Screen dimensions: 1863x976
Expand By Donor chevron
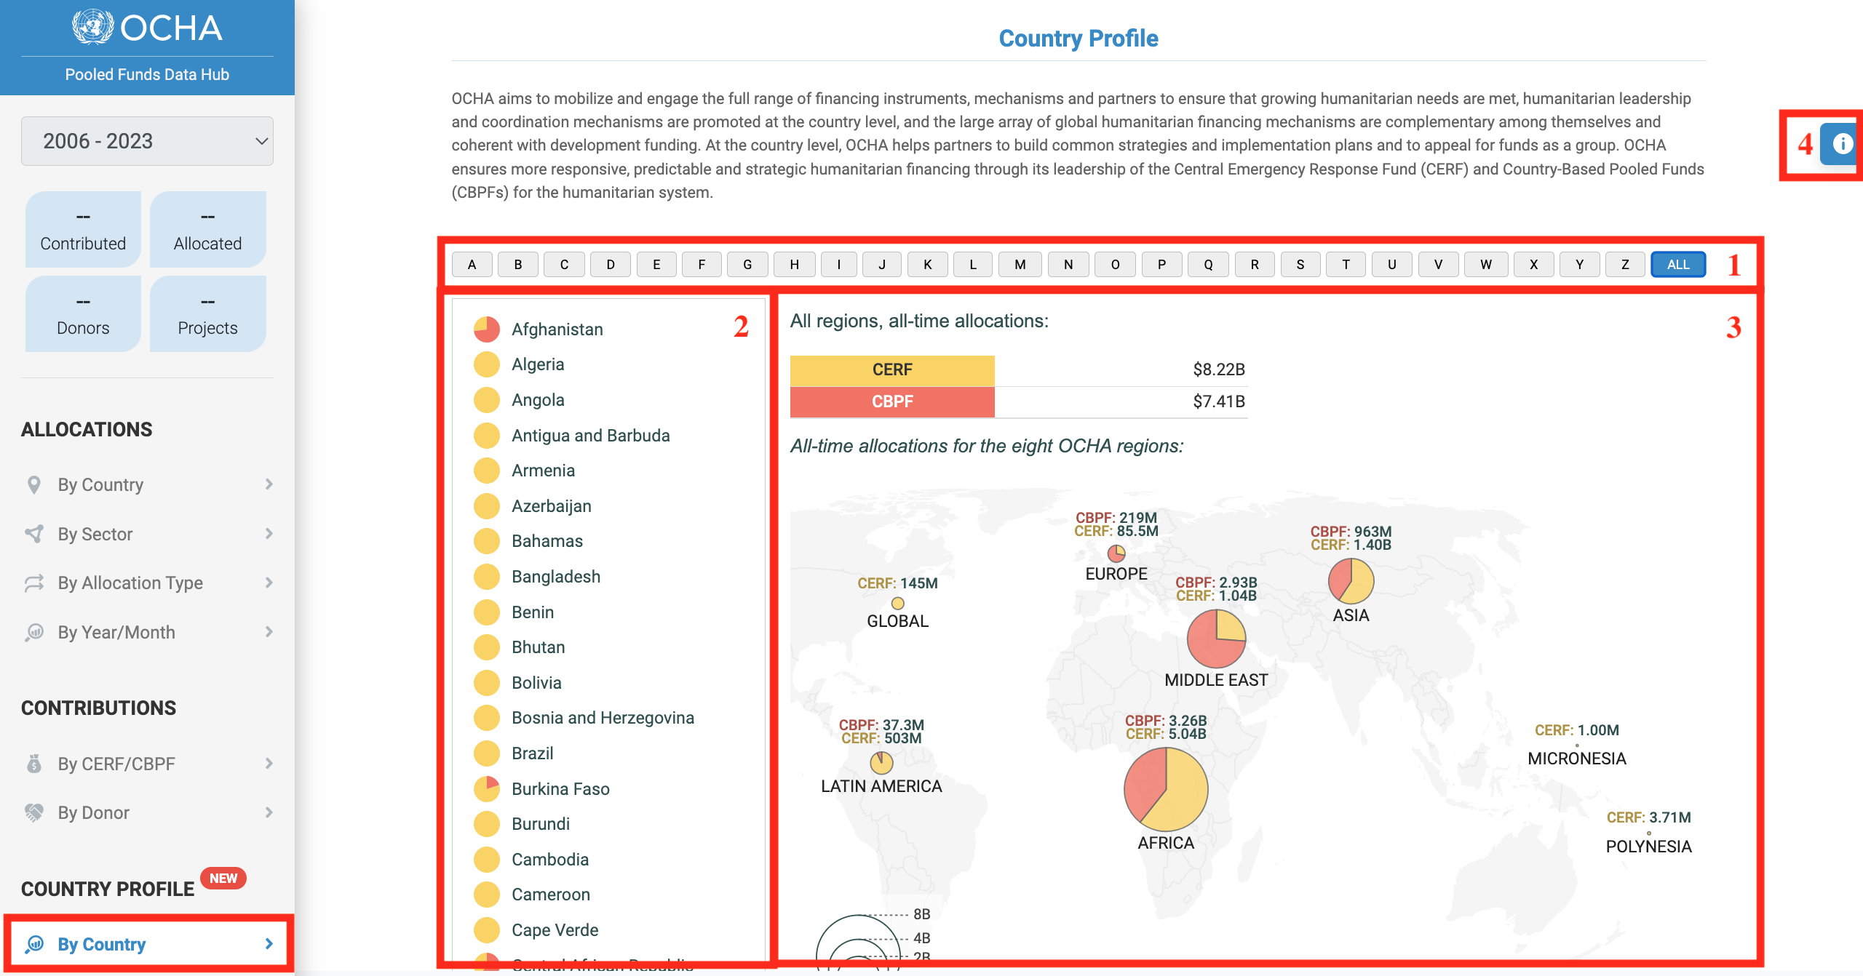[x=269, y=812]
